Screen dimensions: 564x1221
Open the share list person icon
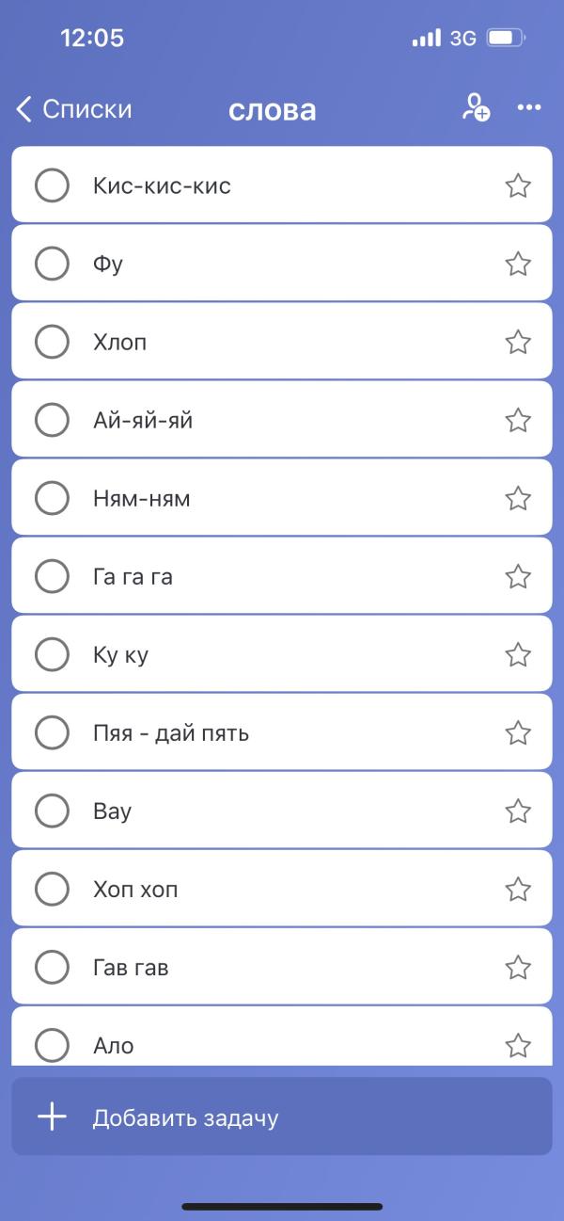pyautogui.click(x=476, y=108)
